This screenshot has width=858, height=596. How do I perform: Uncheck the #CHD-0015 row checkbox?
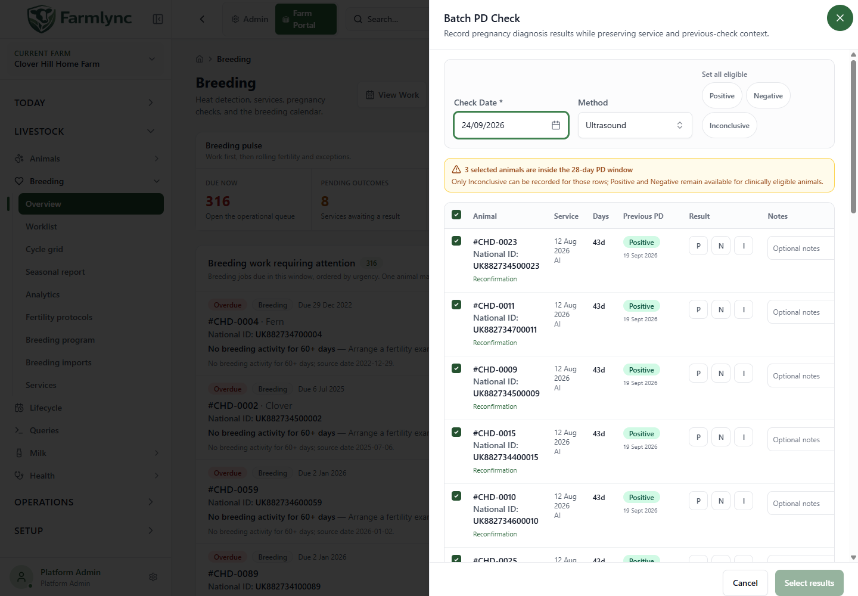[456, 432]
